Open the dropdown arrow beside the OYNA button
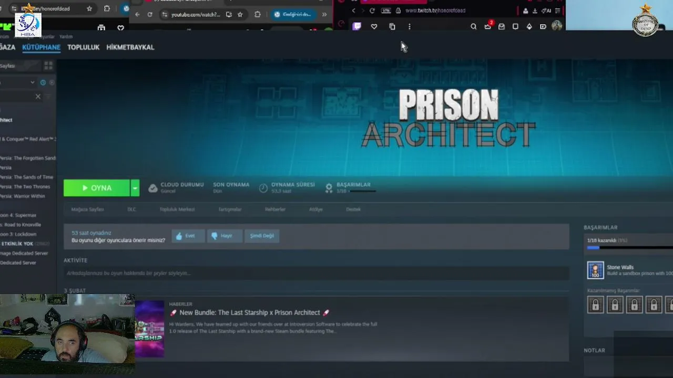 (135, 188)
